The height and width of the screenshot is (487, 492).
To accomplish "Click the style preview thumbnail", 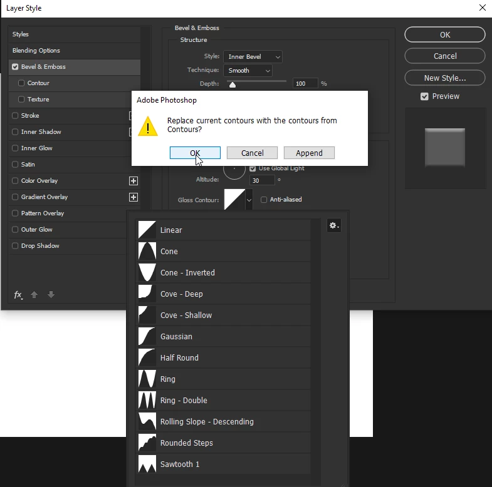I will 444,148.
